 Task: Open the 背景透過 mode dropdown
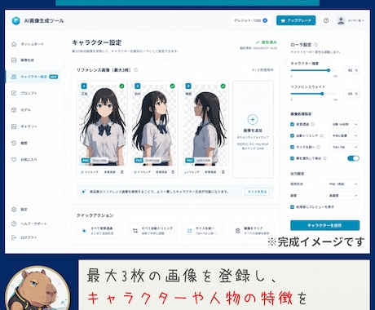(x=344, y=124)
